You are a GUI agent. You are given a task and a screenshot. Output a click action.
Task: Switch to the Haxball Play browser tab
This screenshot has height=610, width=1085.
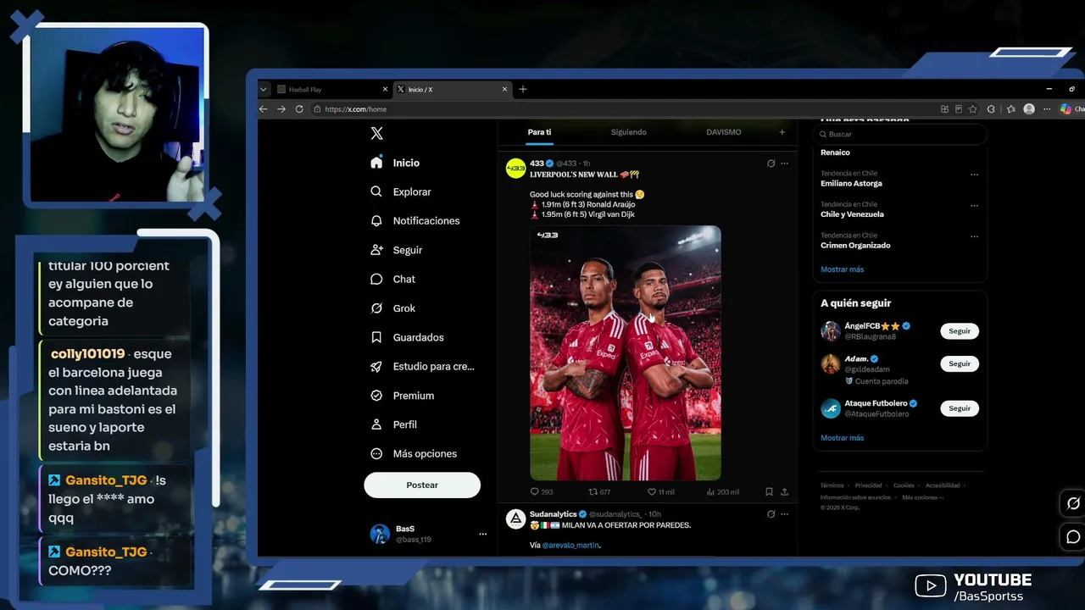(x=332, y=89)
